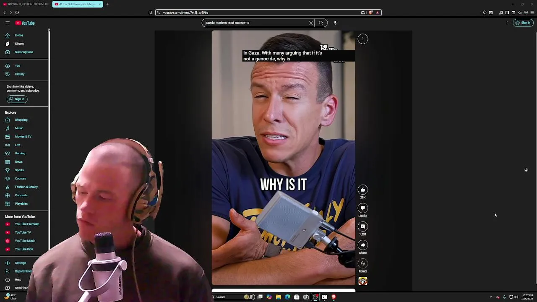The width and height of the screenshot is (537, 302).
Task: Open the YouTube hamburger guide menu
Action: pyautogui.click(x=8, y=23)
